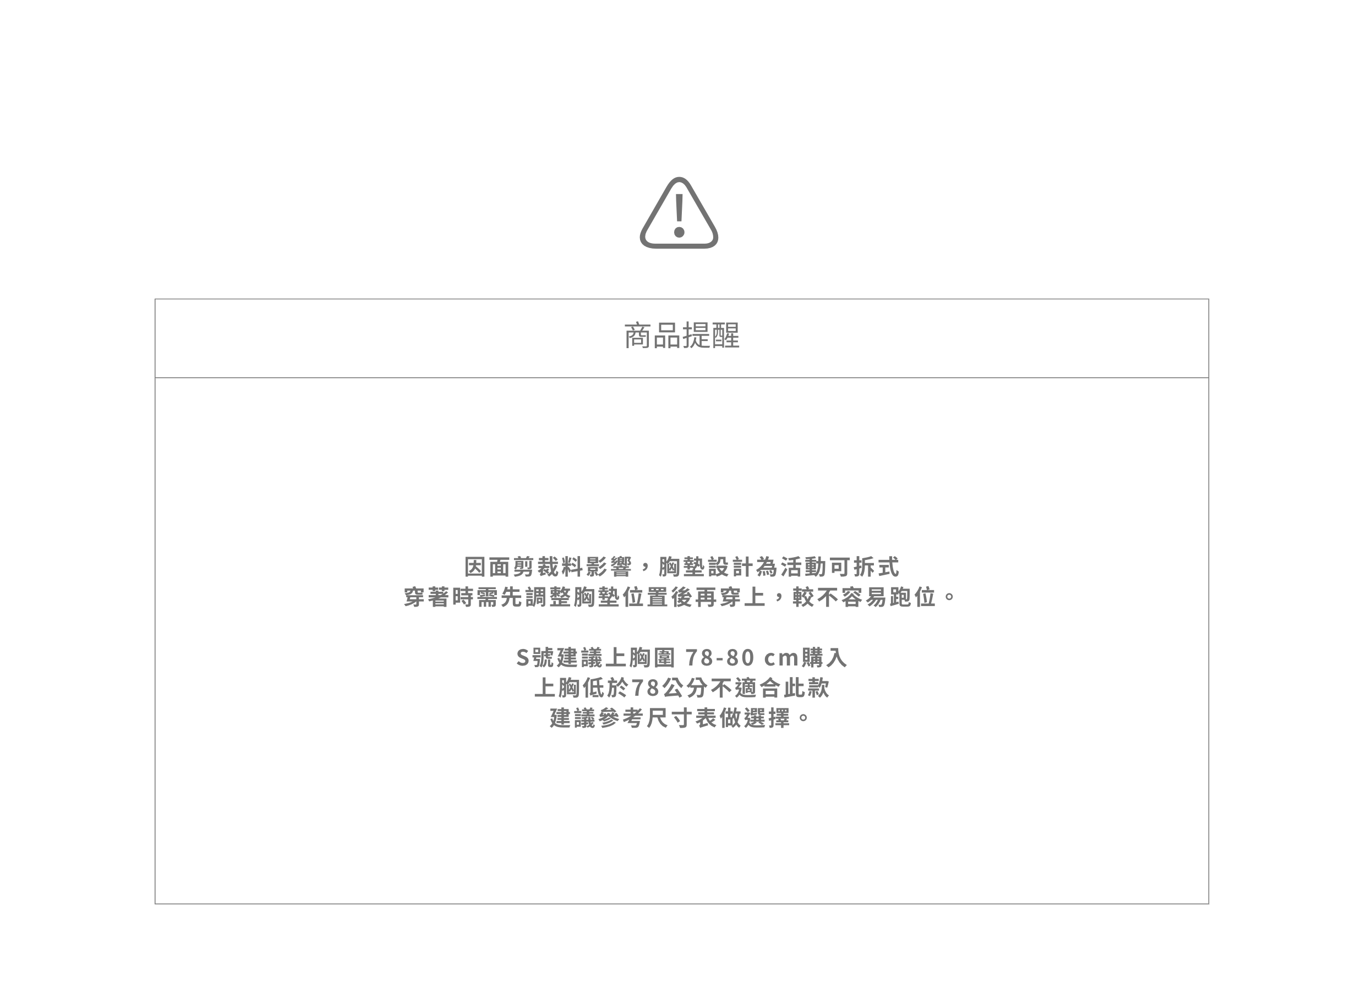This screenshot has width=1356, height=990.
Task: Select the line starting with 因面剪裁料影響
Action: (682, 567)
